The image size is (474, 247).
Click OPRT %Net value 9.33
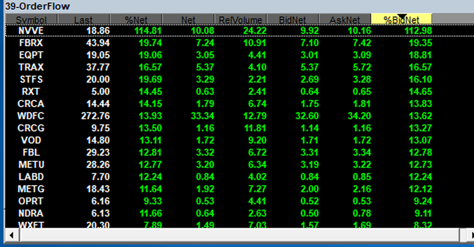click(152, 201)
